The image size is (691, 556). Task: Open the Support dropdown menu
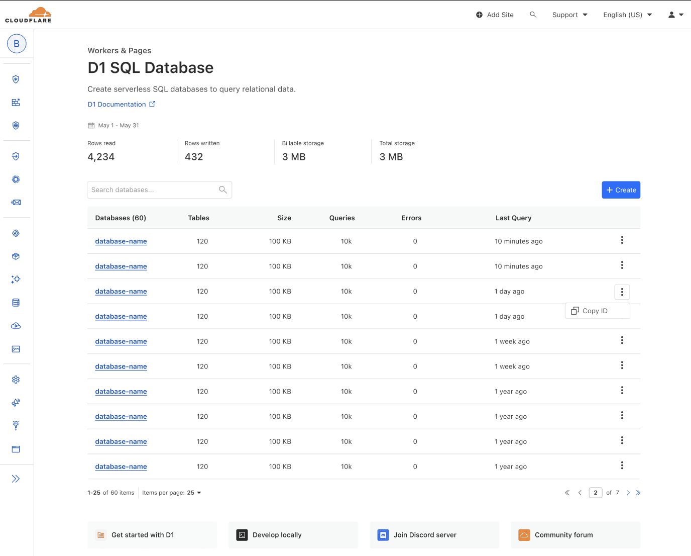pos(570,15)
